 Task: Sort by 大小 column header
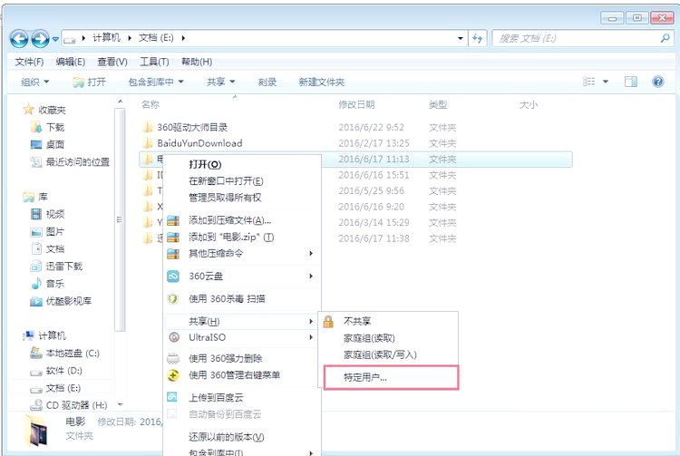(529, 104)
